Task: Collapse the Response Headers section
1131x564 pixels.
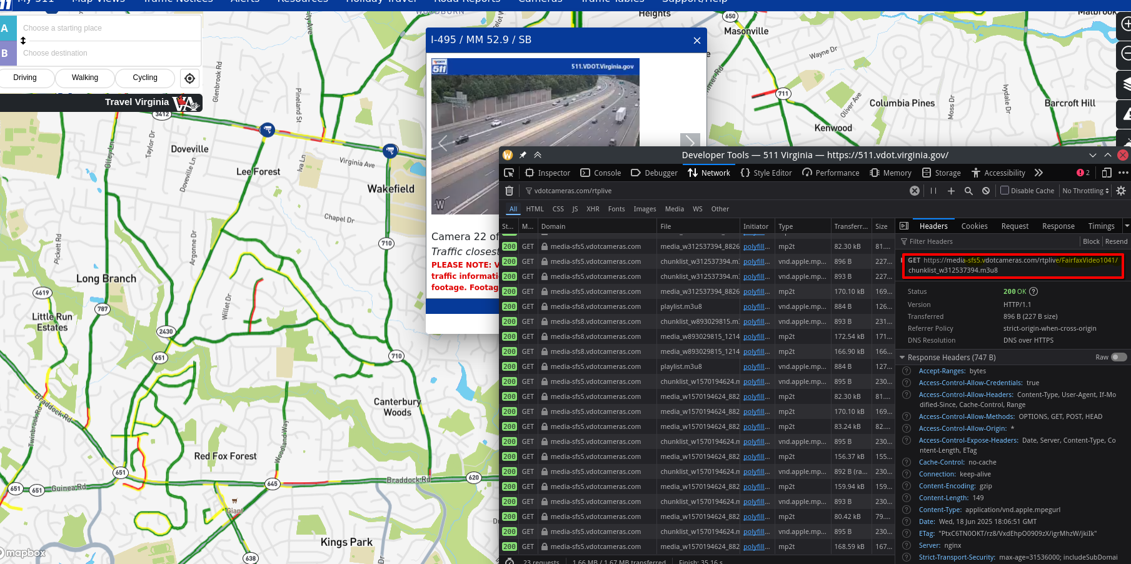Action: point(902,357)
